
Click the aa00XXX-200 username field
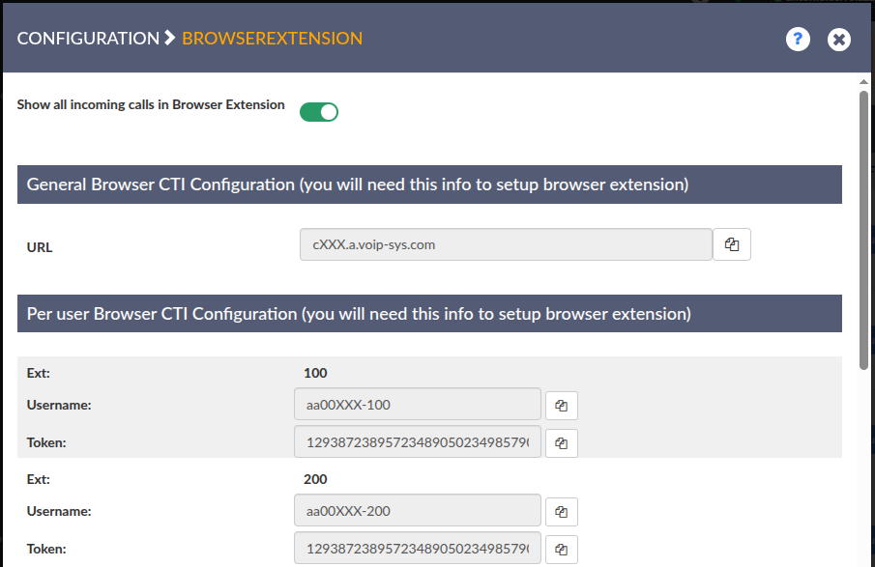click(417, 510)
